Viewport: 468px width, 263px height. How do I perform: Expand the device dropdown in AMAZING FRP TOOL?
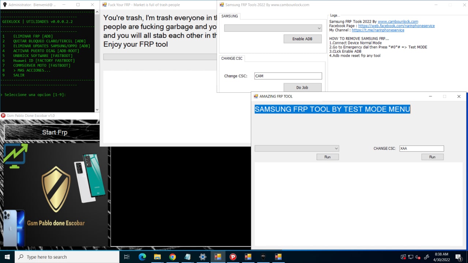[336, 148]
